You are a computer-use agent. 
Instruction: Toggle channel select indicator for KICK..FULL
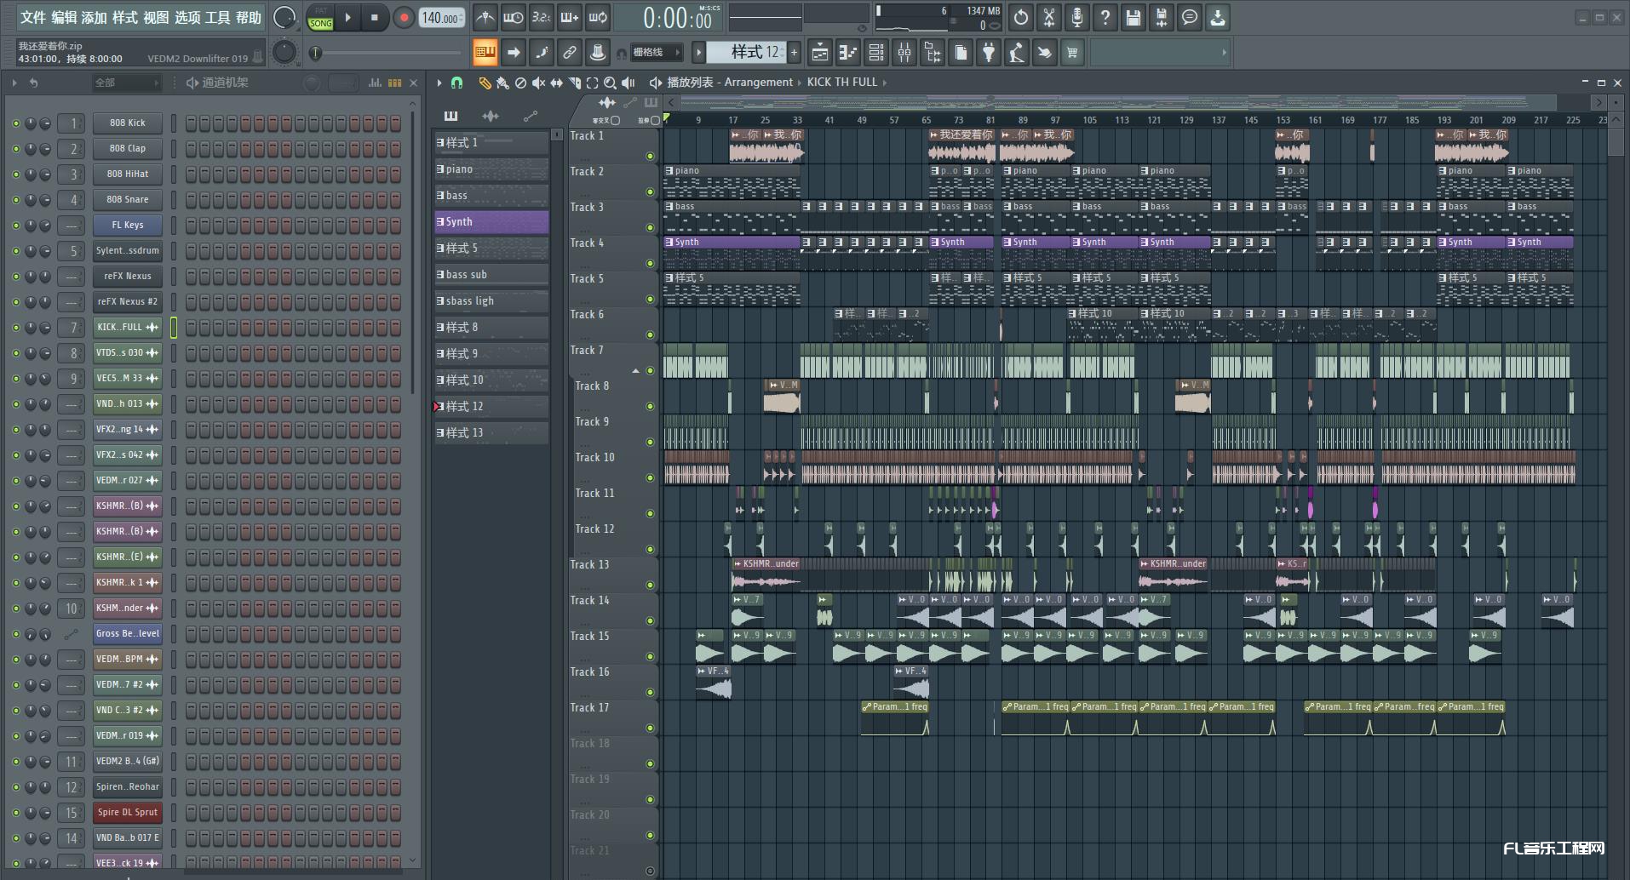coord(174,328)
